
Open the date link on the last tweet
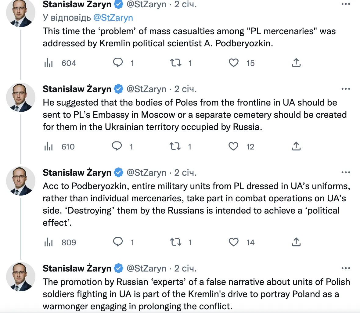coord(185,268)
